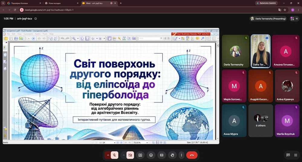Open the site info icon in address bar
The height and width of the screenshot is (162, 302).
click(x=21, y=10)
